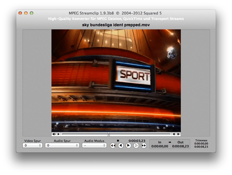Step one frame back on scrubber bar

[x=174, y=134]
